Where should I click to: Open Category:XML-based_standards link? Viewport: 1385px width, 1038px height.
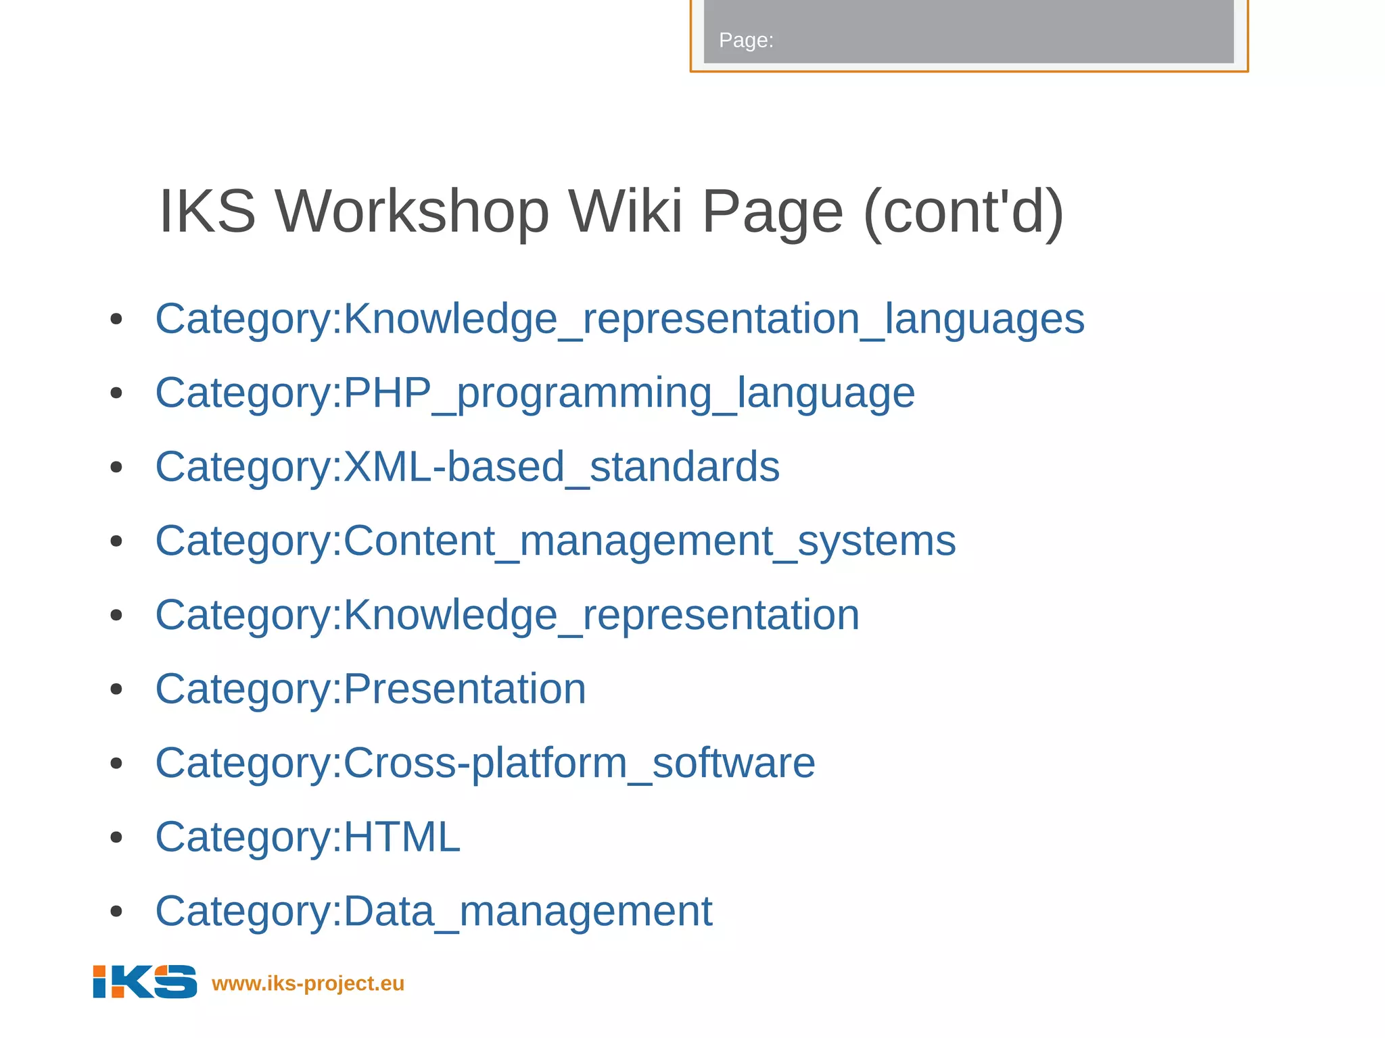point(467,467)
